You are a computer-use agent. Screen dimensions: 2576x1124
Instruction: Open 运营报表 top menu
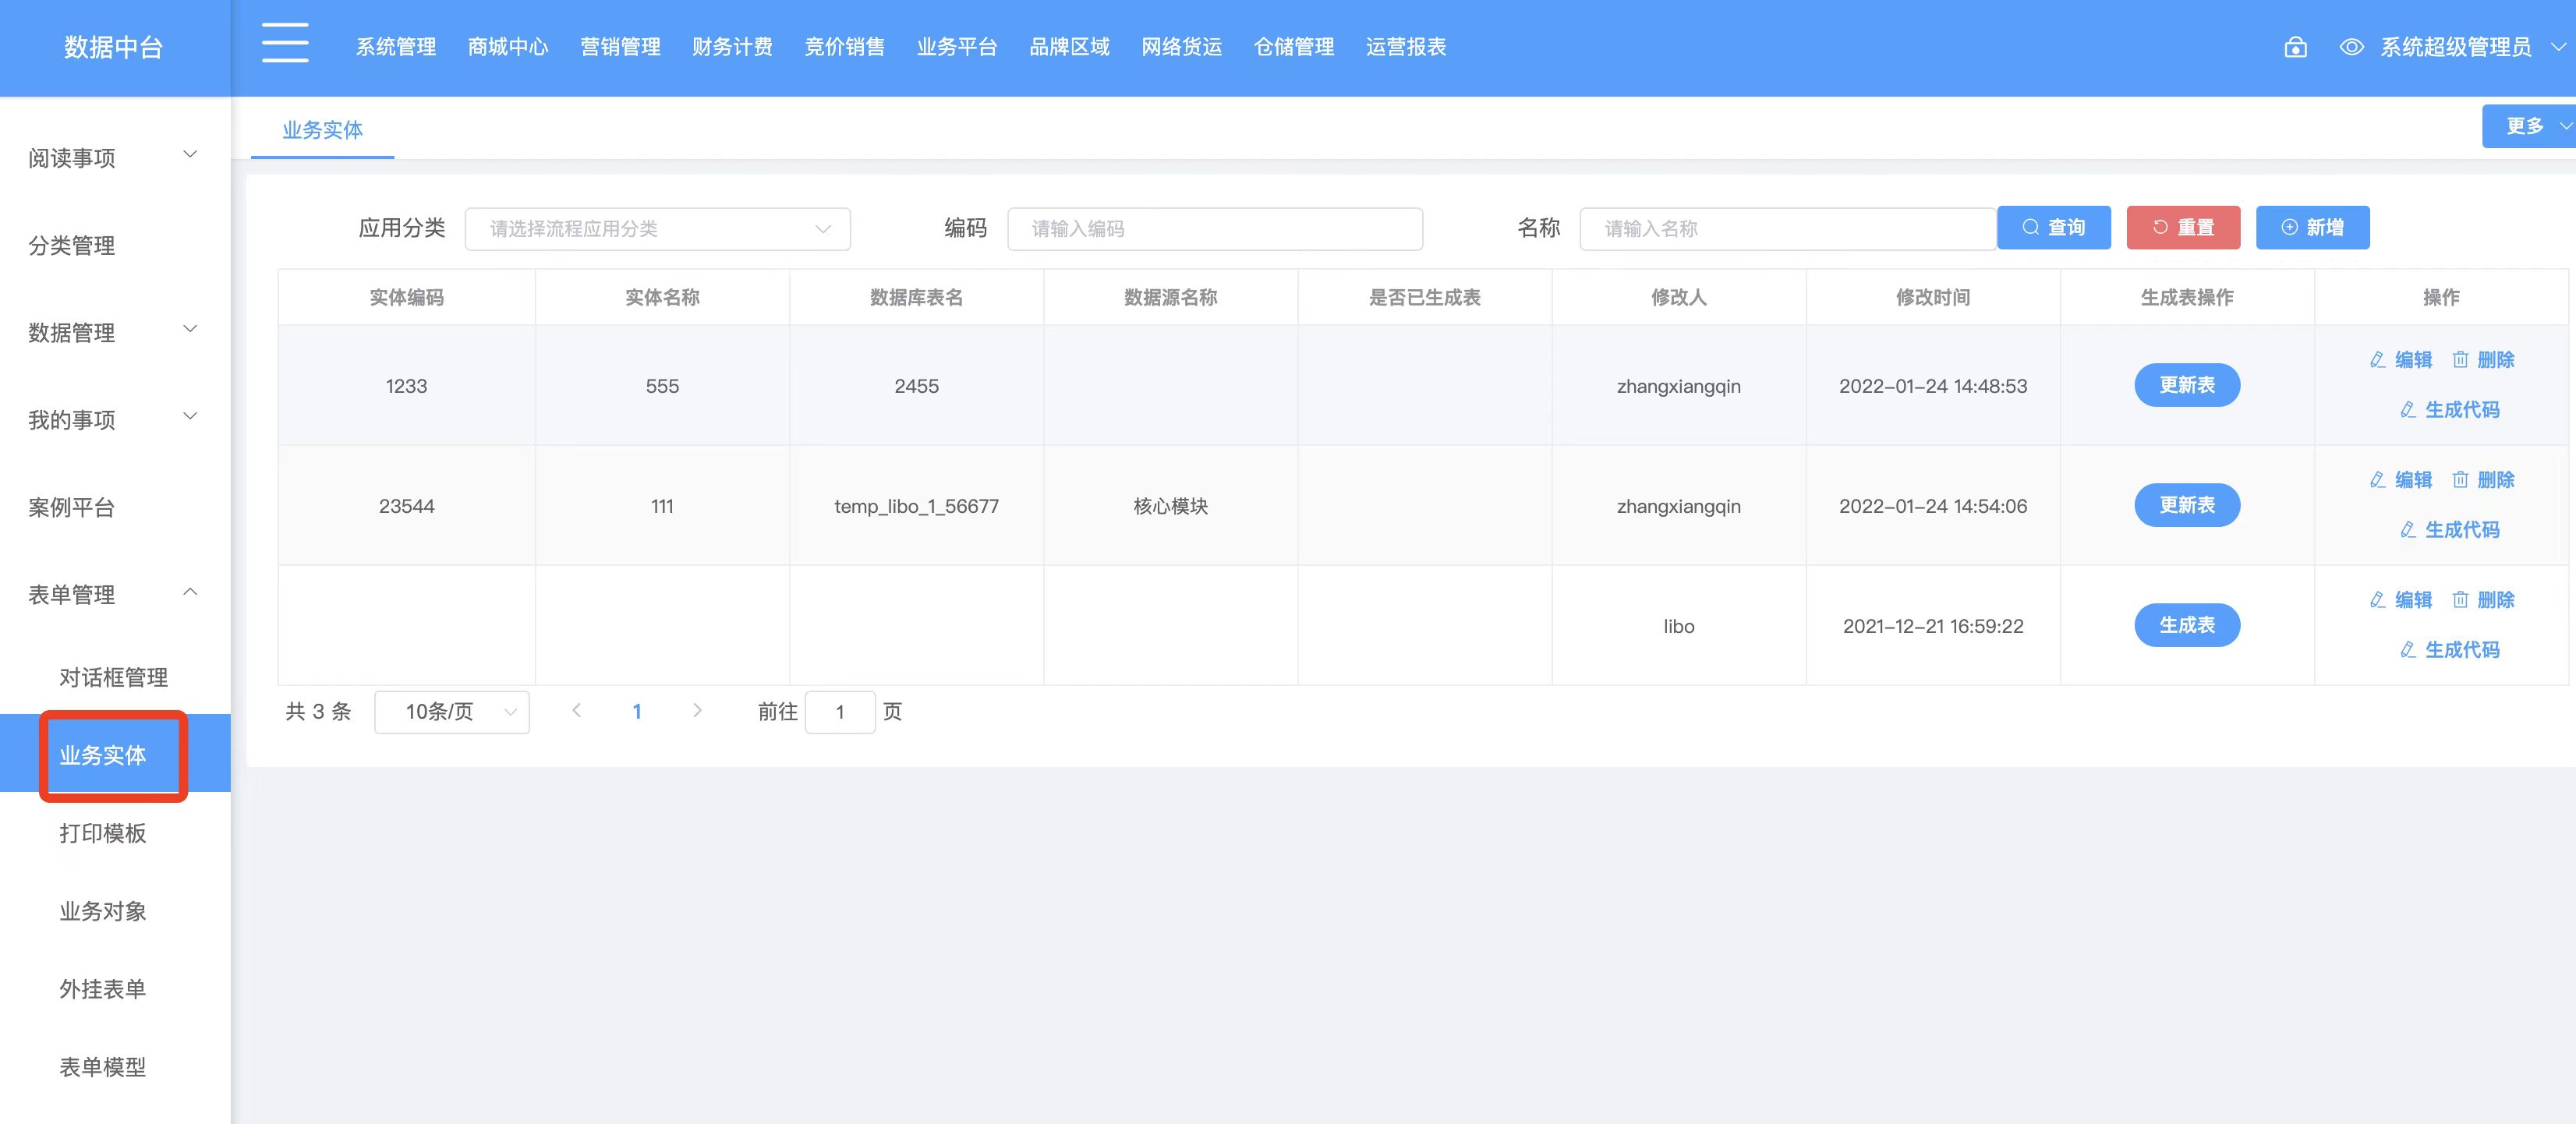click(1406, 47)
